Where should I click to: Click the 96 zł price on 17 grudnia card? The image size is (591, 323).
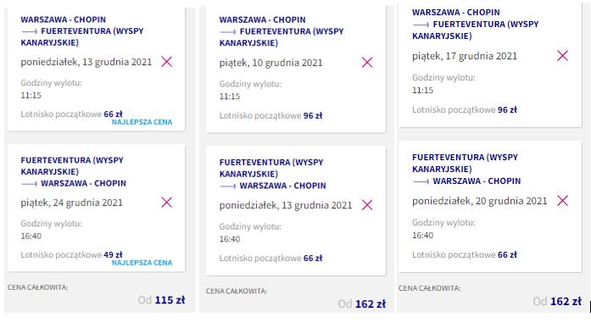tap(507, 109)
